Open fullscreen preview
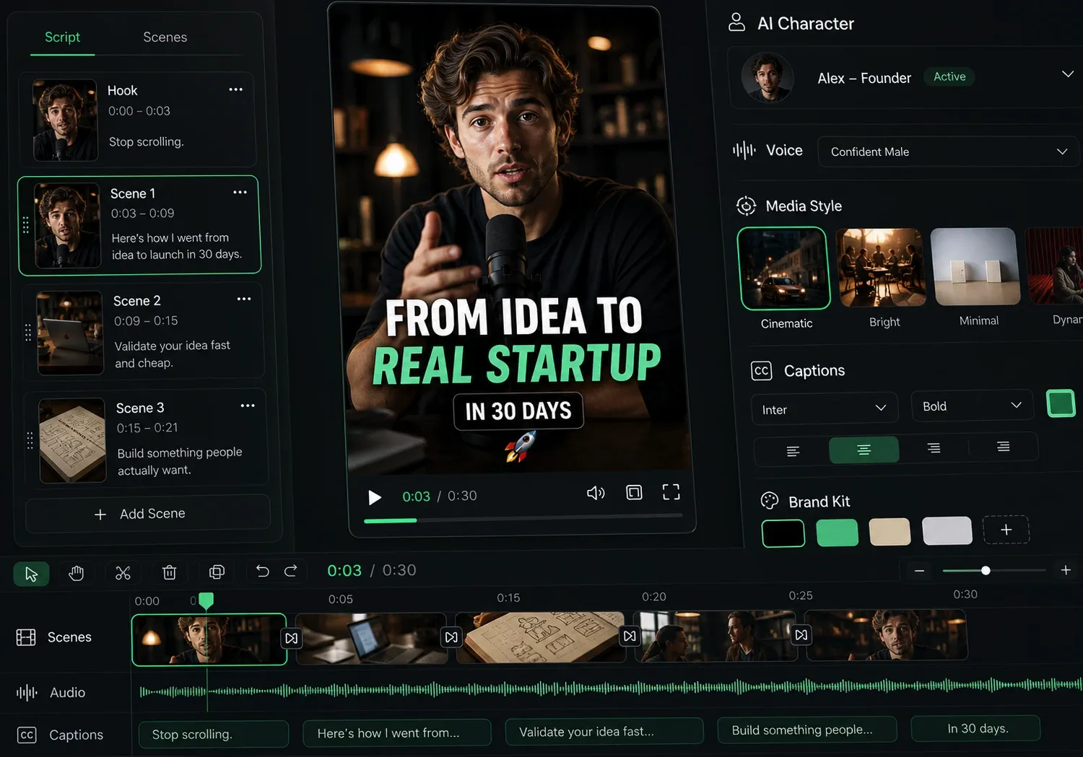Viewport: 1083px width, 757px height. point(671,492)
